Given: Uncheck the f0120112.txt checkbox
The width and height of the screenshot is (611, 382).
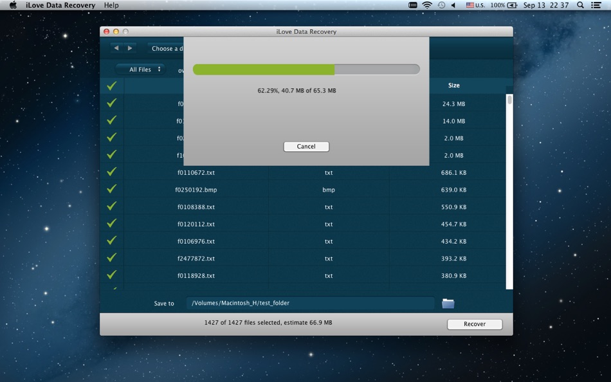Looking at the screenshot, I should click(112, 223).
